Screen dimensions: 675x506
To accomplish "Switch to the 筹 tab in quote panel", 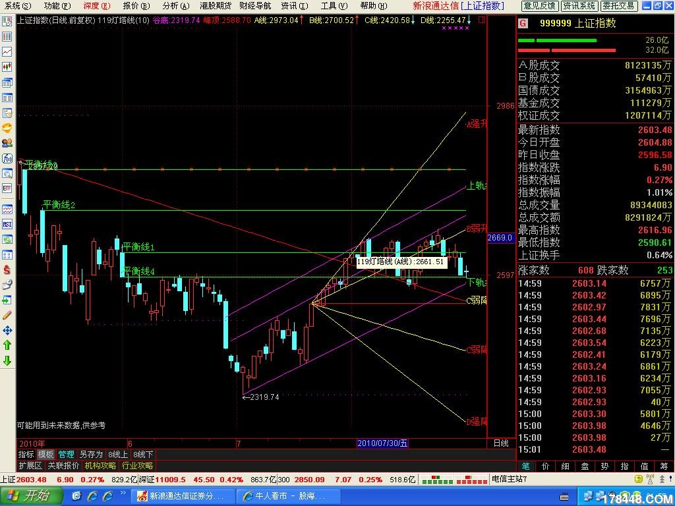I will coord(664,466).
